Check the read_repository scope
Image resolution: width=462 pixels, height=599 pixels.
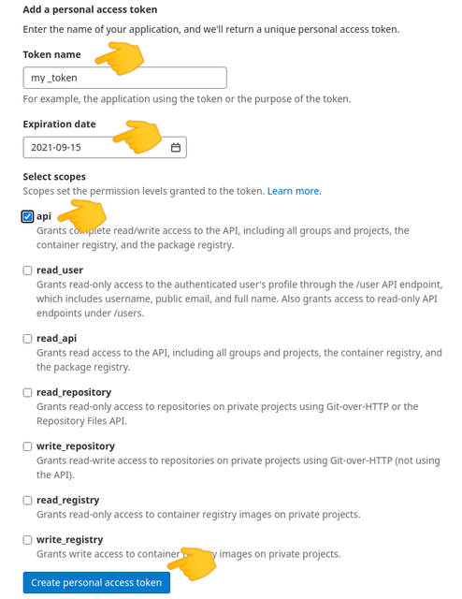click(27, 392)
